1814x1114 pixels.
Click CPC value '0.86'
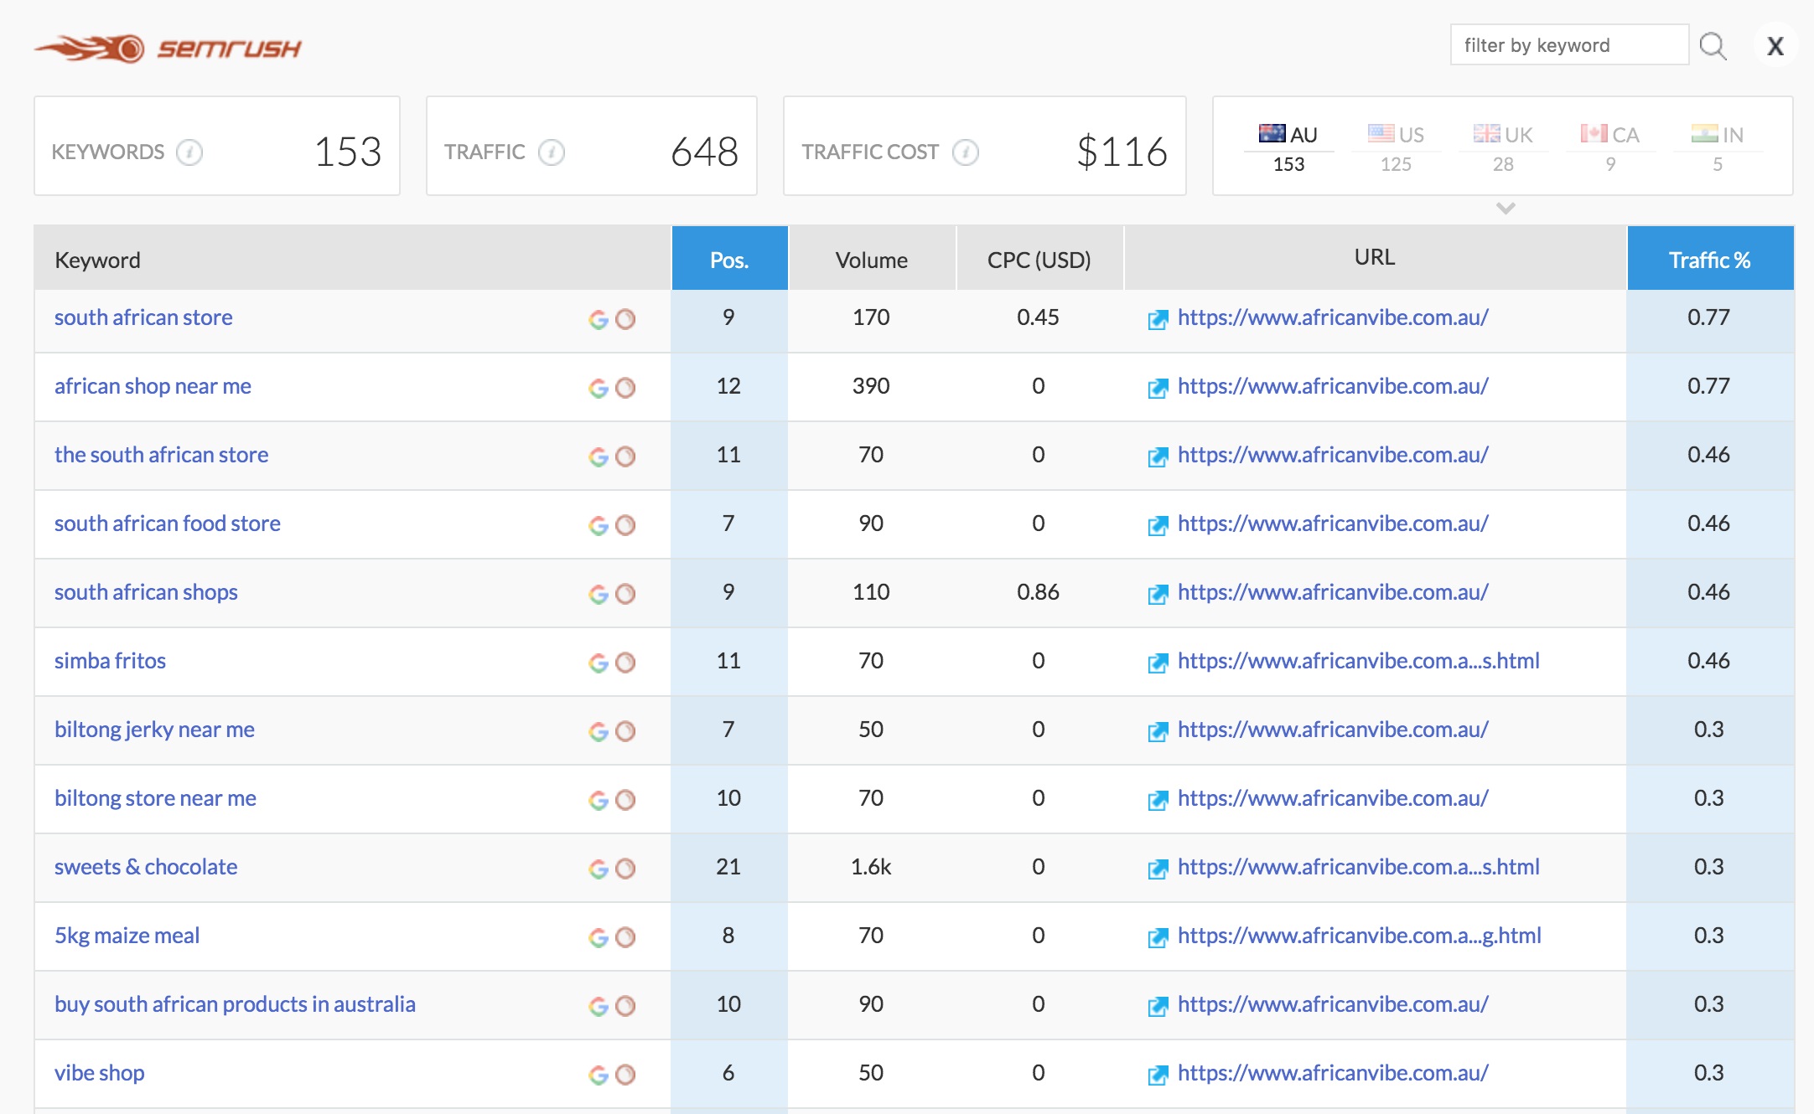(x=1038, y=592)
